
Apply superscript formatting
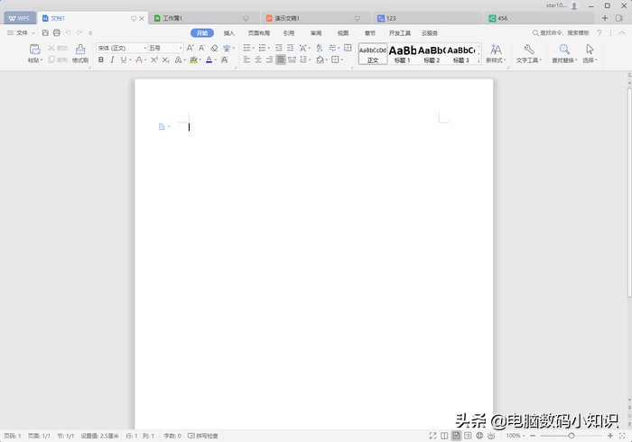click(154, 60)
